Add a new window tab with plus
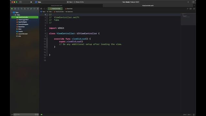Screen dimensions: 206x116 (x=194, y=6)
